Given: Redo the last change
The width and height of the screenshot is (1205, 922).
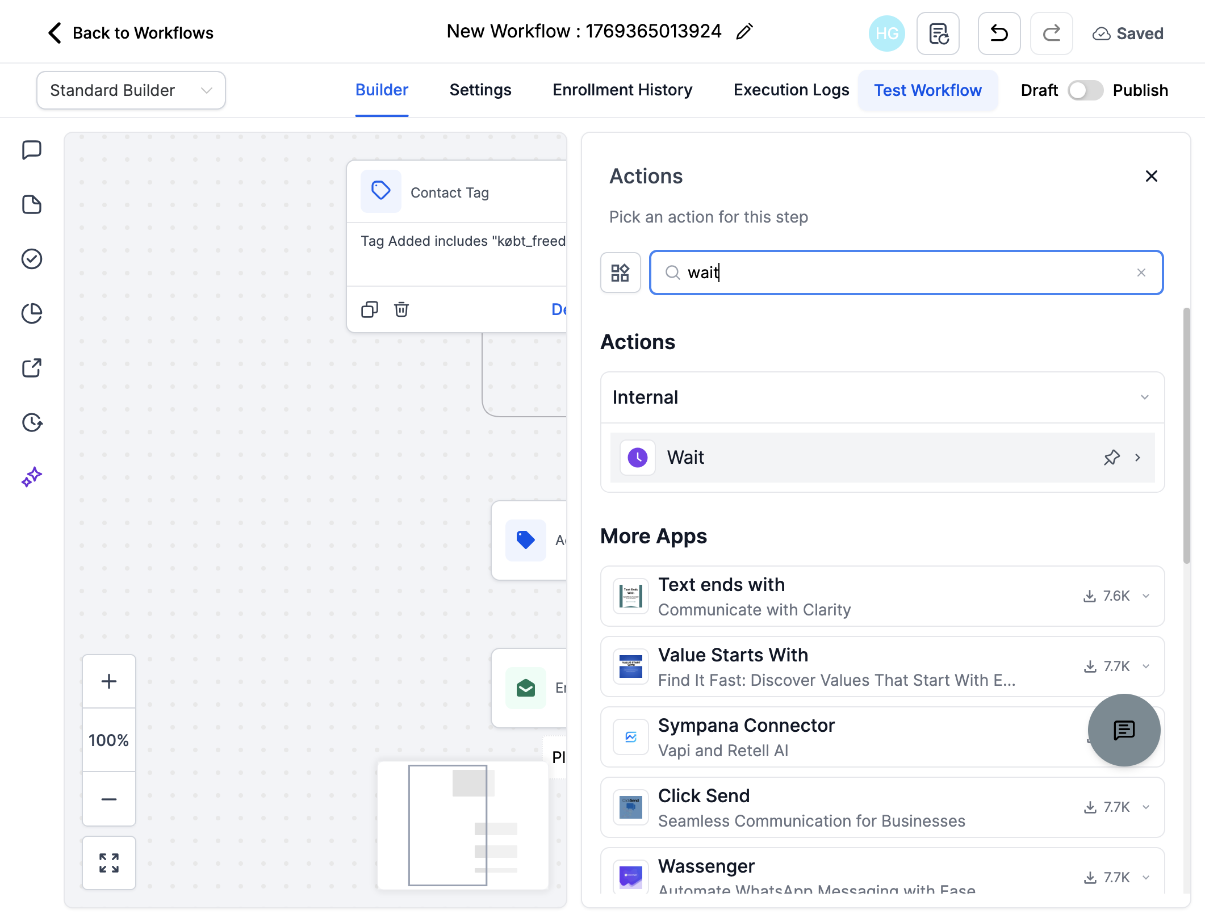Looking at the screenshot, I should click(1052, 33).
